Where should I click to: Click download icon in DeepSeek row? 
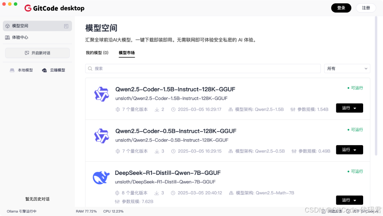tap(157, 193)
